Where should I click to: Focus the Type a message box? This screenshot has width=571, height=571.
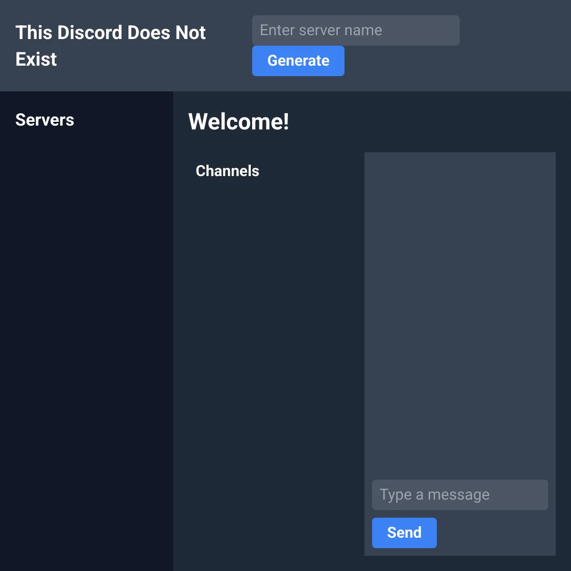pyautogui.click(x=460, y=495)
